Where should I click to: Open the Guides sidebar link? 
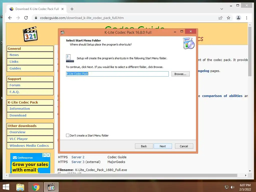pyautogui.click(x=15, y=68)
